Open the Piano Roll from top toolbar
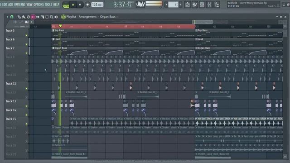This screenshot has height=163, width=290. [195, 5]
